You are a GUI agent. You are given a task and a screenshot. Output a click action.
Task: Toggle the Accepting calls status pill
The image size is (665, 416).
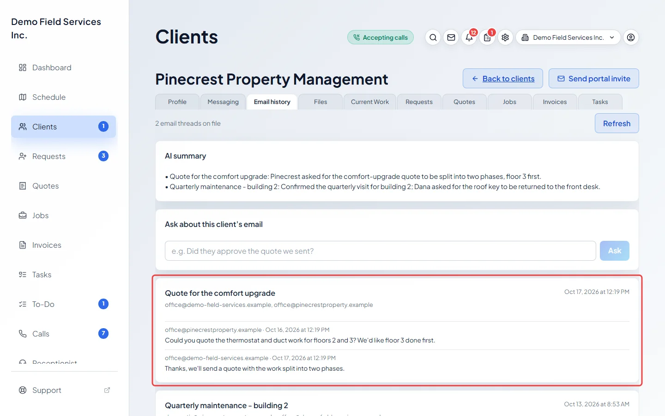pos(381,37)
